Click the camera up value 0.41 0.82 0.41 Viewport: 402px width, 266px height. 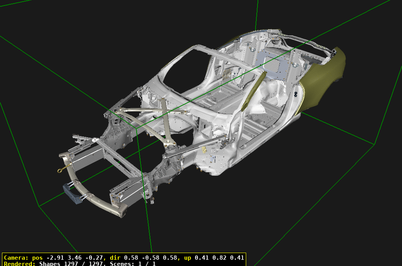coord(219,258)
